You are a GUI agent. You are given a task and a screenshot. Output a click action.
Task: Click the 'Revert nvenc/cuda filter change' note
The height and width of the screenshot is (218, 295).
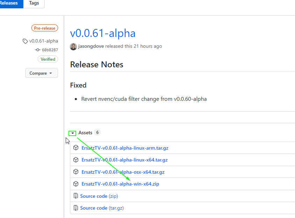(144, 99)
